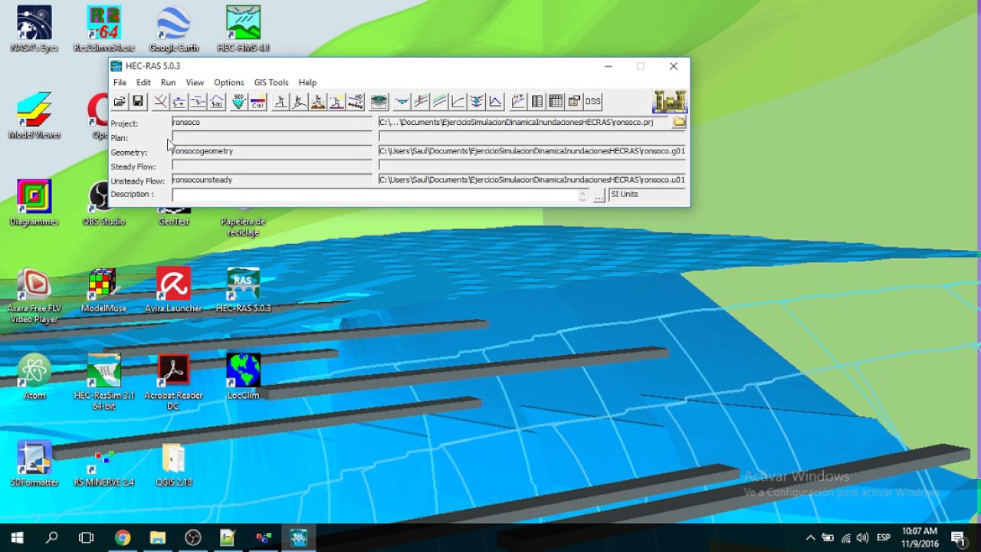This screenshot has width=981, height=552.
Task: Click the Steady Flow name field
Action: pos(272,166)
